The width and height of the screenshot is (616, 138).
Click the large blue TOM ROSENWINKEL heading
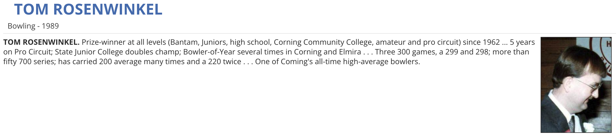(88, 9)
